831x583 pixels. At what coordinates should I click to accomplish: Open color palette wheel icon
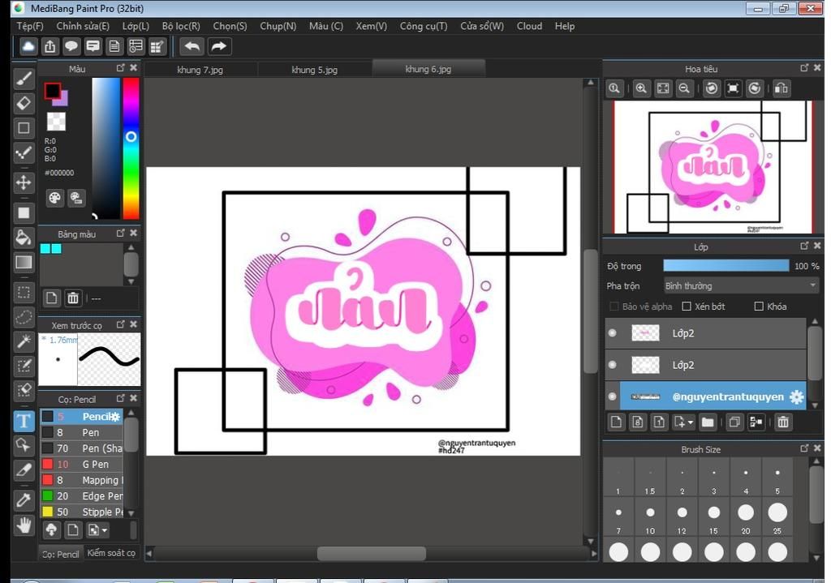pyautogui.click(x=54, y=198)
